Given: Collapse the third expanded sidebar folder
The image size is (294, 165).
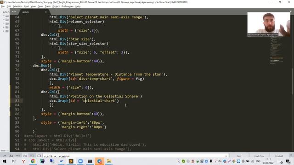Looking at the screenshot, I should coord(4,23).
